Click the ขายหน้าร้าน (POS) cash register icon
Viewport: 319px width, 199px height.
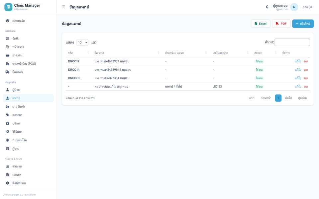(x=8, y=64)
